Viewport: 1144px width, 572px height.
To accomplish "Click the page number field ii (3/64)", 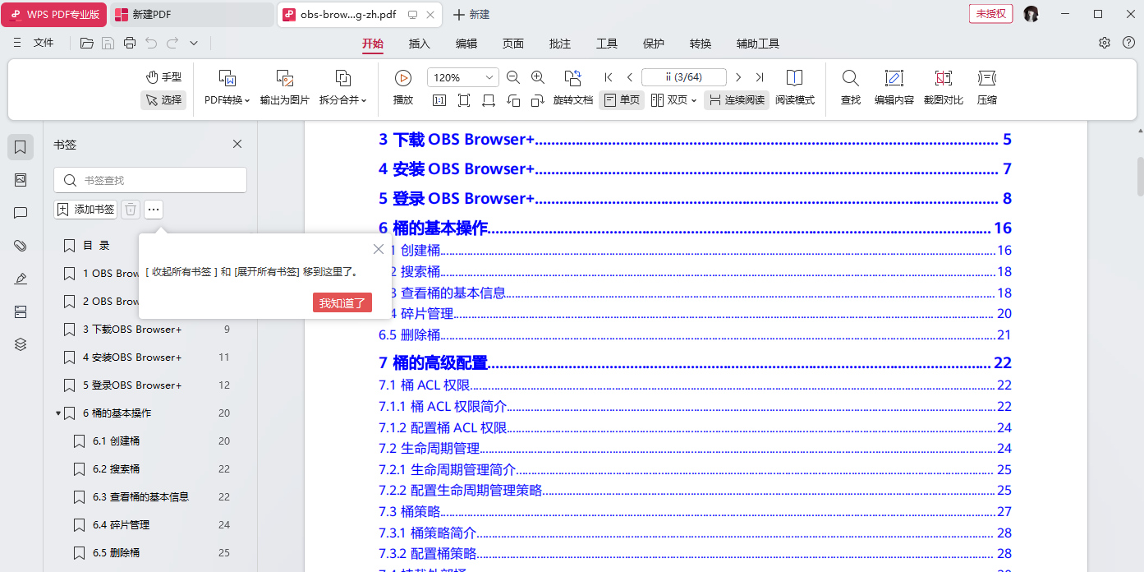I will tap(684, 77).
